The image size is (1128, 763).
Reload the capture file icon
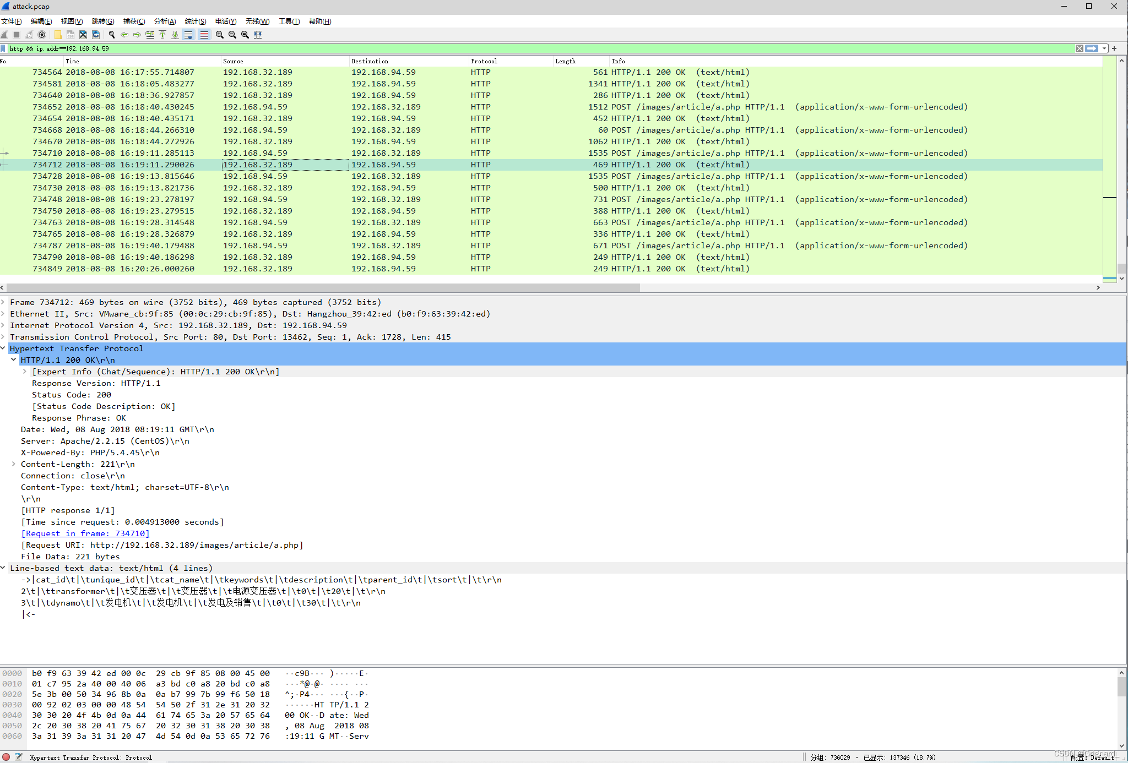(x=96, y=35)
